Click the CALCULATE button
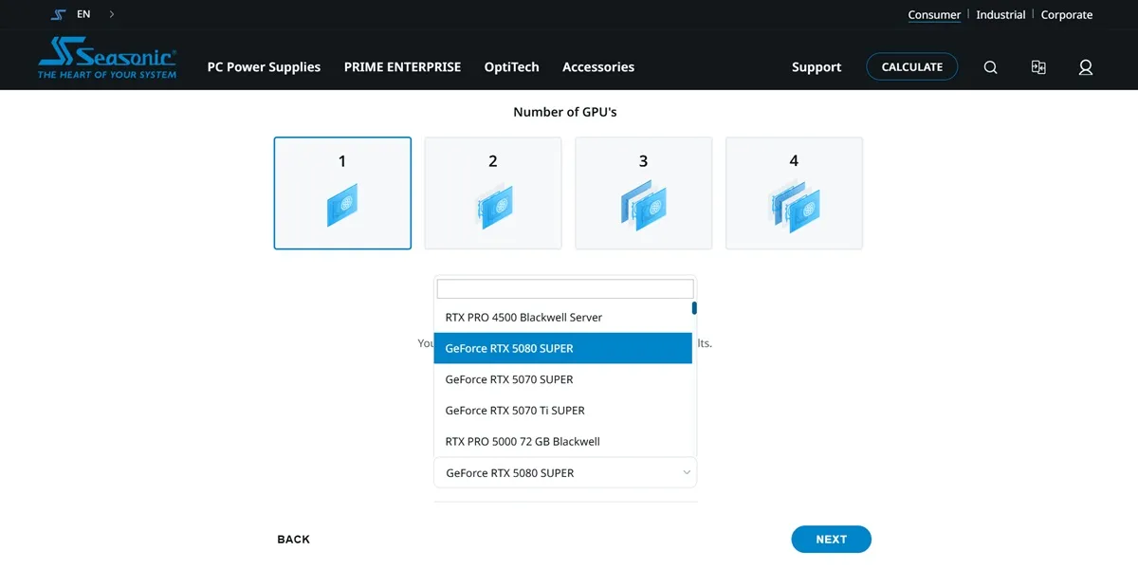 tap(912, 67)
